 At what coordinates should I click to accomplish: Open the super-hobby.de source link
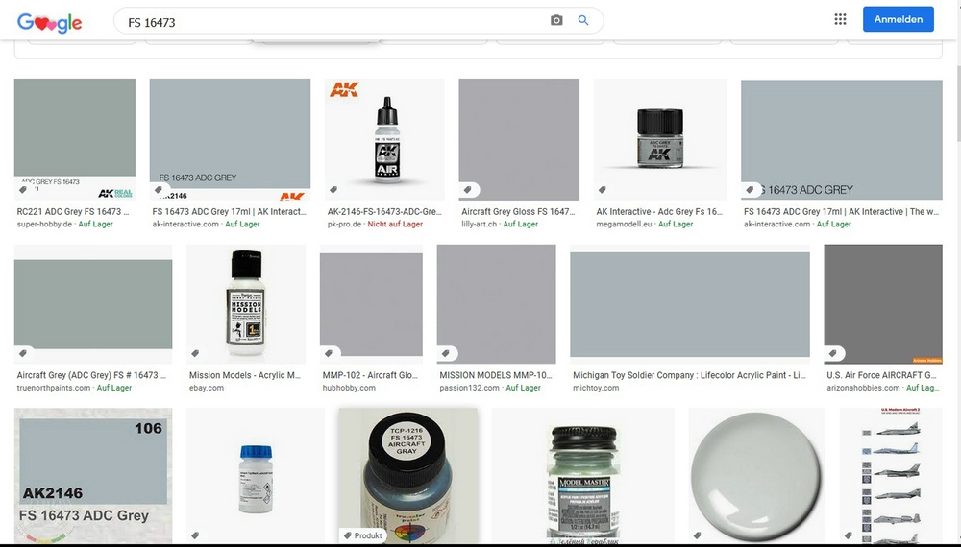tap(44, 224)
